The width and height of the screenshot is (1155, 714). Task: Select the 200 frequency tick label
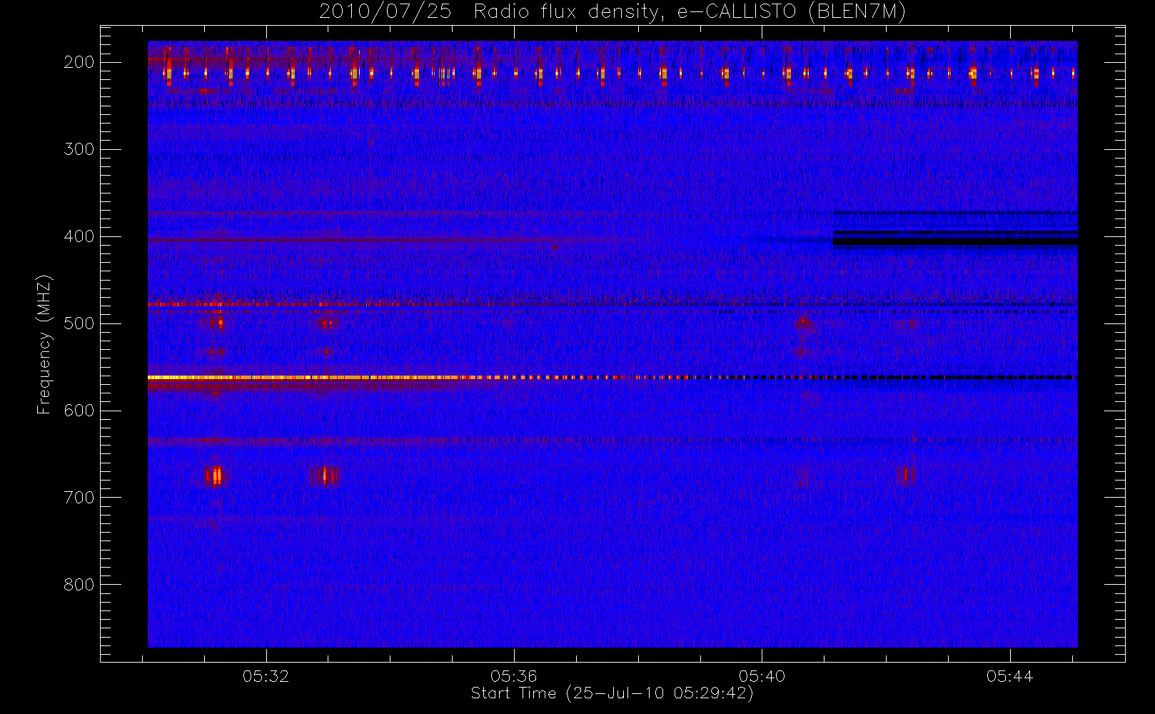[79, 62]
